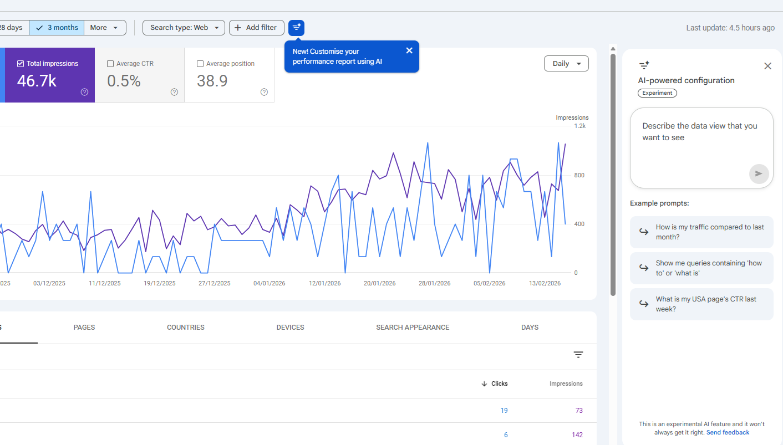Click the sort arrow next to Clicks column
Screen dimensions: 783x445
click(484, 383)
